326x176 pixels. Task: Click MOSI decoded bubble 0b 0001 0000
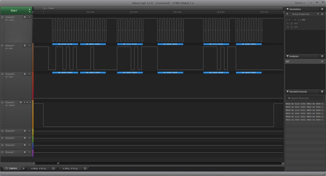[93, 44]
